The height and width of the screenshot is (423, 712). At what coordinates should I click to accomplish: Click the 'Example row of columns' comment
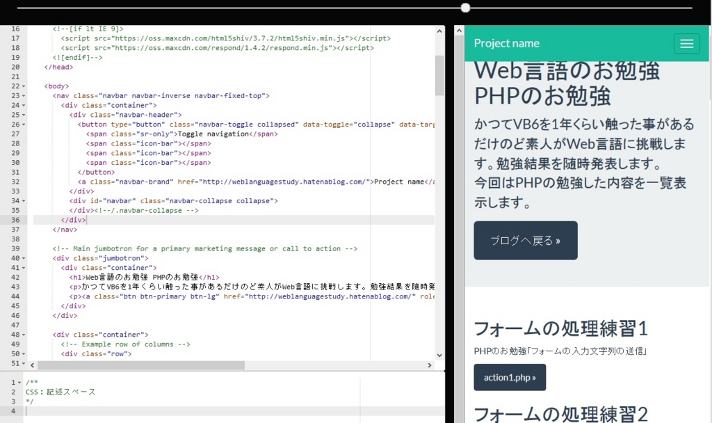coord(126,344)
